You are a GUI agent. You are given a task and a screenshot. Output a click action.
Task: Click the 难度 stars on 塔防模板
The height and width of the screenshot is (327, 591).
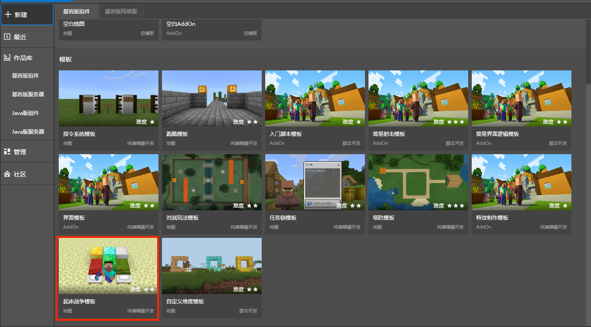[x=455, y=205]
